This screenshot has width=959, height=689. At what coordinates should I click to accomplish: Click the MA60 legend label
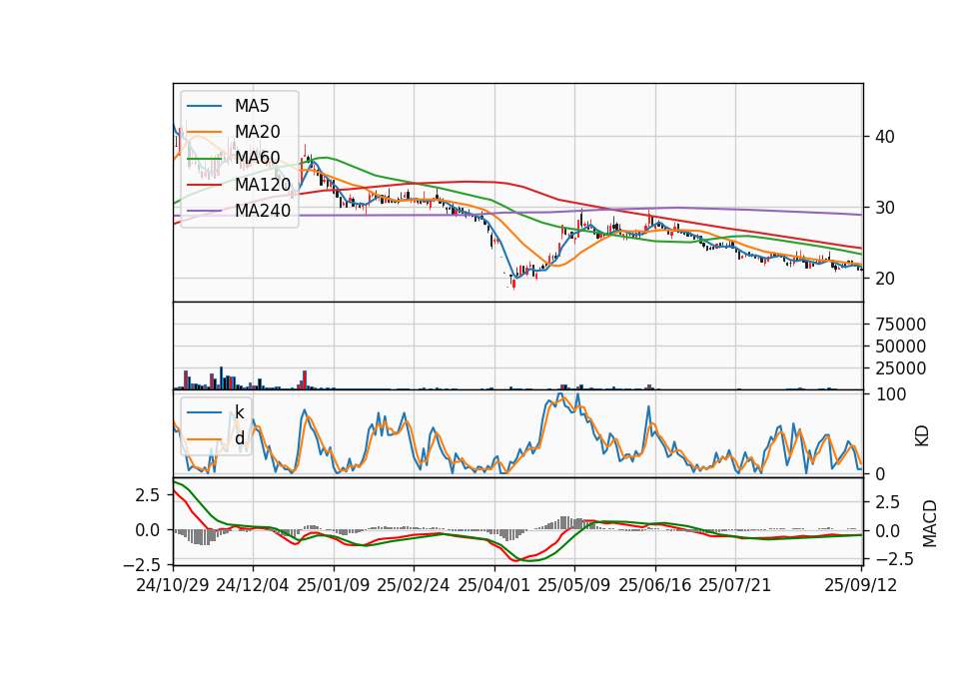(257, 158)
